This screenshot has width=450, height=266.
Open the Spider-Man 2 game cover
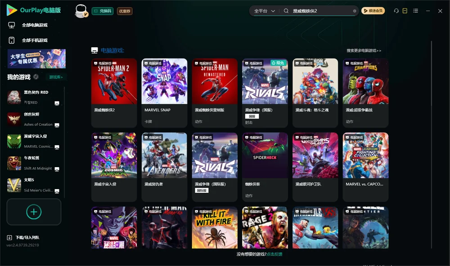(x=114, y=81)
